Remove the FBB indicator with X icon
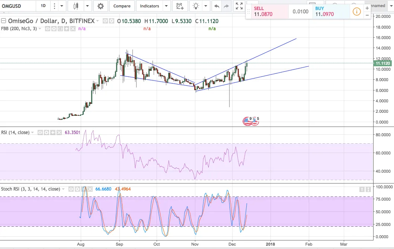394x249 pixels. pos(73,29)
